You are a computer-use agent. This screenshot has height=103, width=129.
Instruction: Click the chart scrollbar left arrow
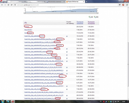coord(25,13)
